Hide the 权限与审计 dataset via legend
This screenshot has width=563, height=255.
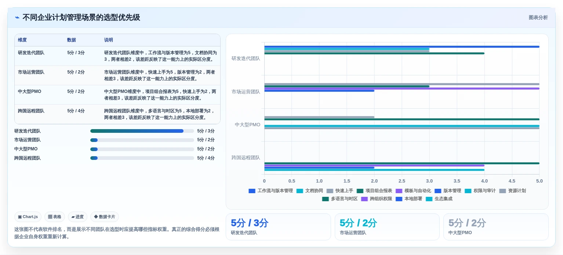coord(480,191)
